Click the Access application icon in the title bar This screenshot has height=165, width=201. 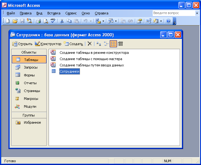tap(4, 5)
